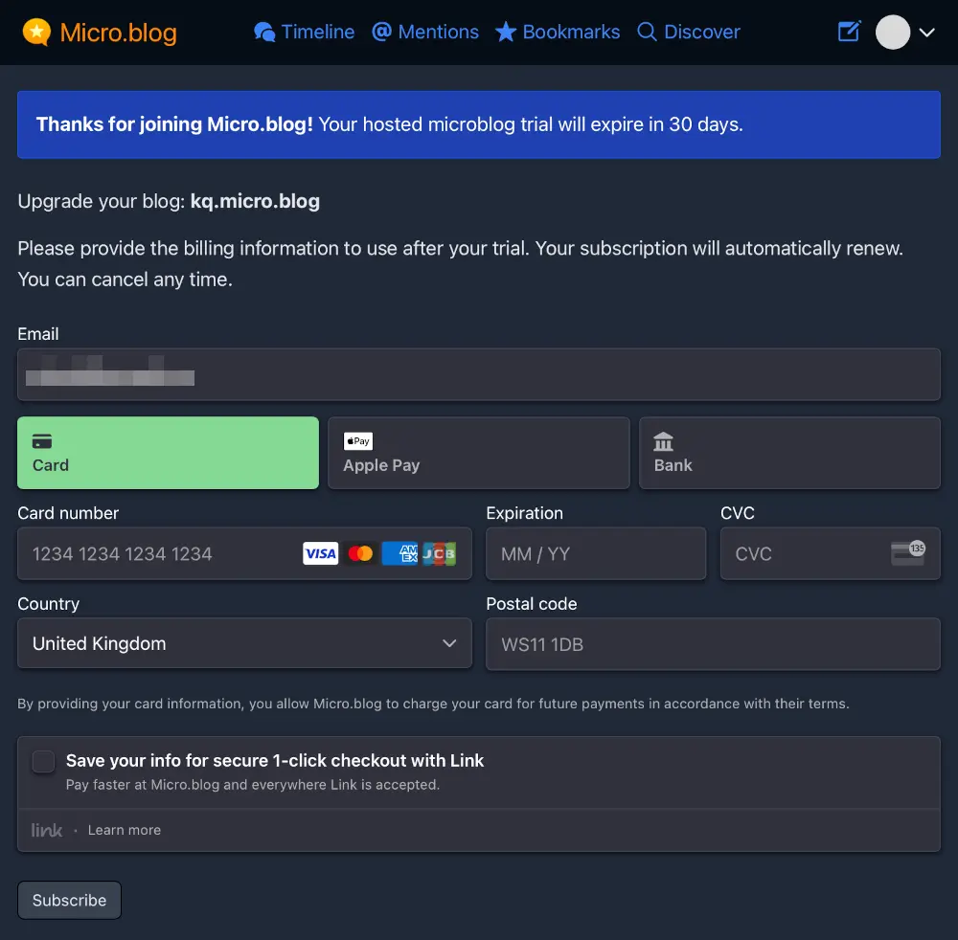Select the Timeline cloud icon
The width and height of the screenshot is (958, 940).
tap(264, 32)
